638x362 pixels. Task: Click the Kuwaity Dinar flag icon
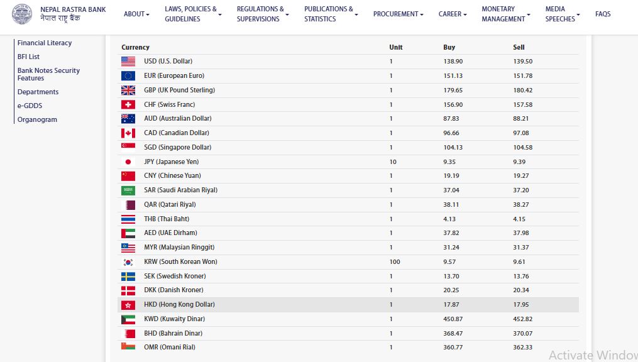click(128, 319)
